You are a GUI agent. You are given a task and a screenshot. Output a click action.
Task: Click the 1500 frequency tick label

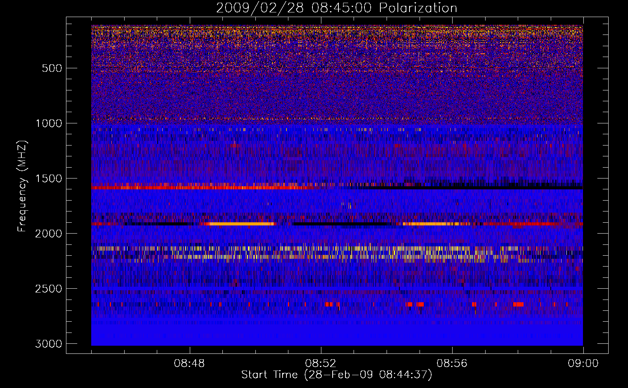click(49, 178)
